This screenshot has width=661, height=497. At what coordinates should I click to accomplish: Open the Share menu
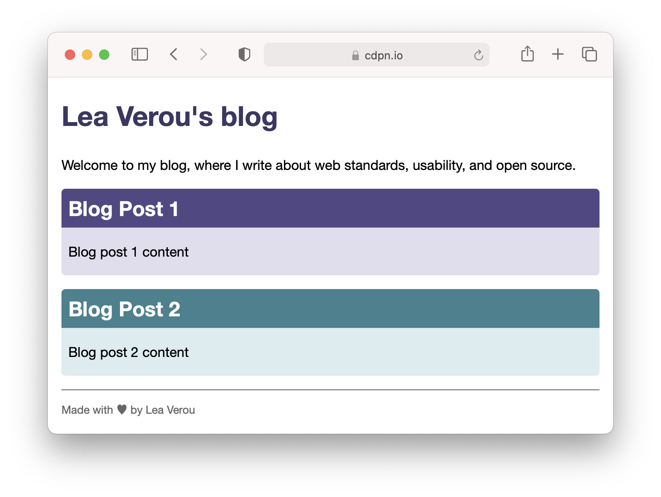tap(527, 54)
